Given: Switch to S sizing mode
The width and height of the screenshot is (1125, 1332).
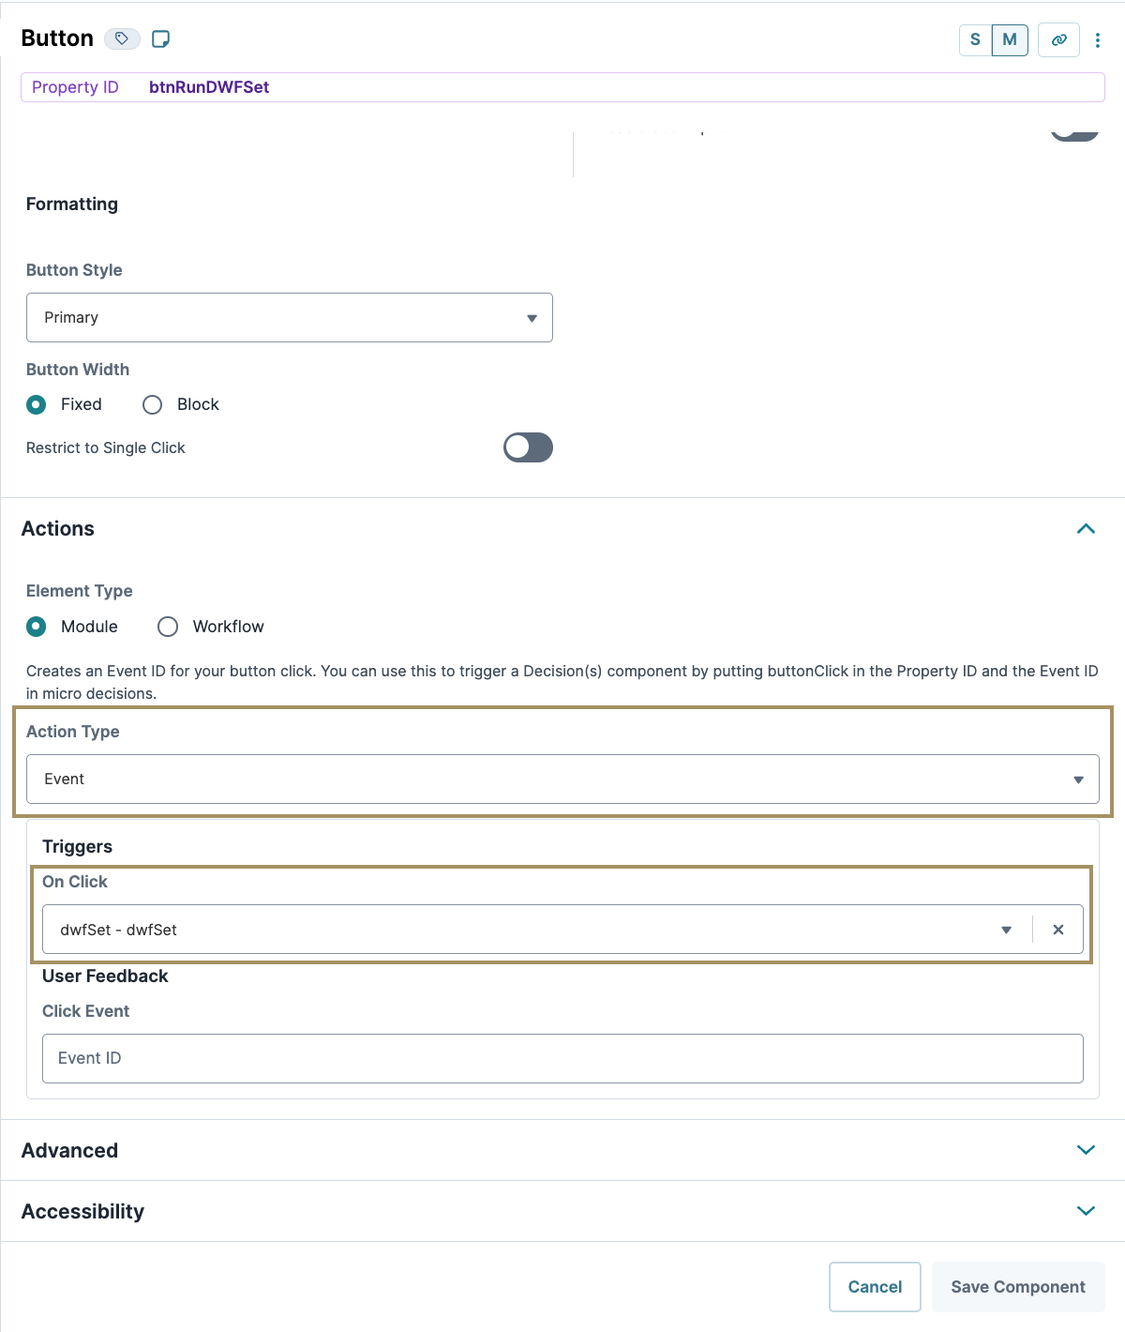Looking at the screenshot, I should coord(974,40).
